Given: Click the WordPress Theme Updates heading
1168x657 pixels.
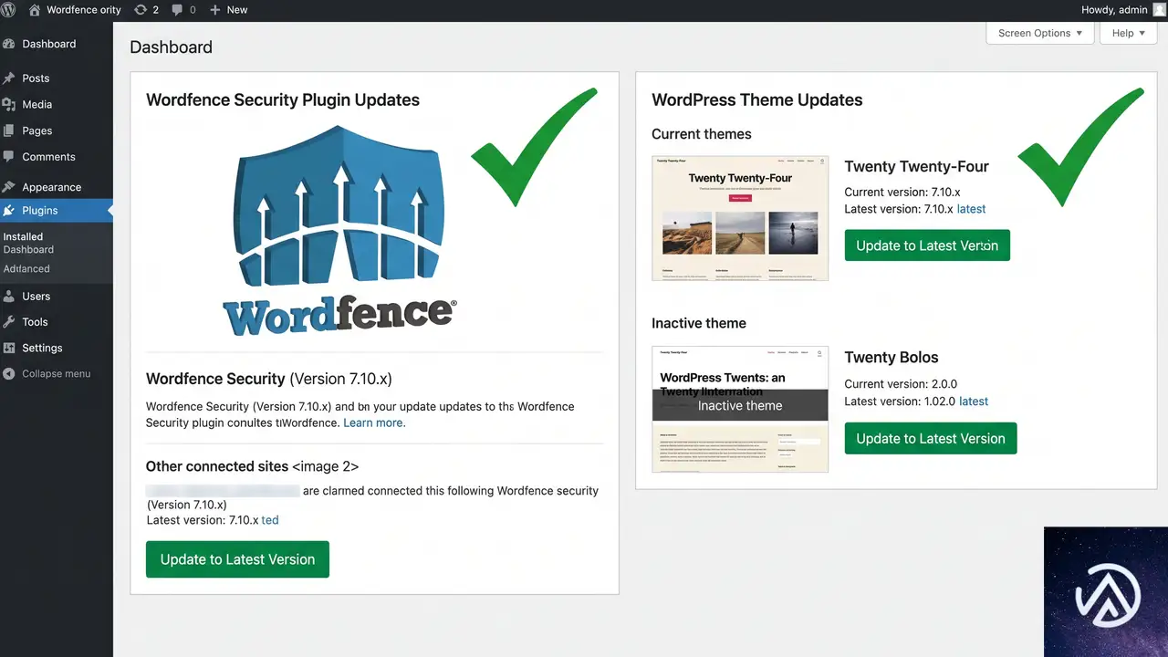Looking at the screenshot, I should (x=757, y=100).
